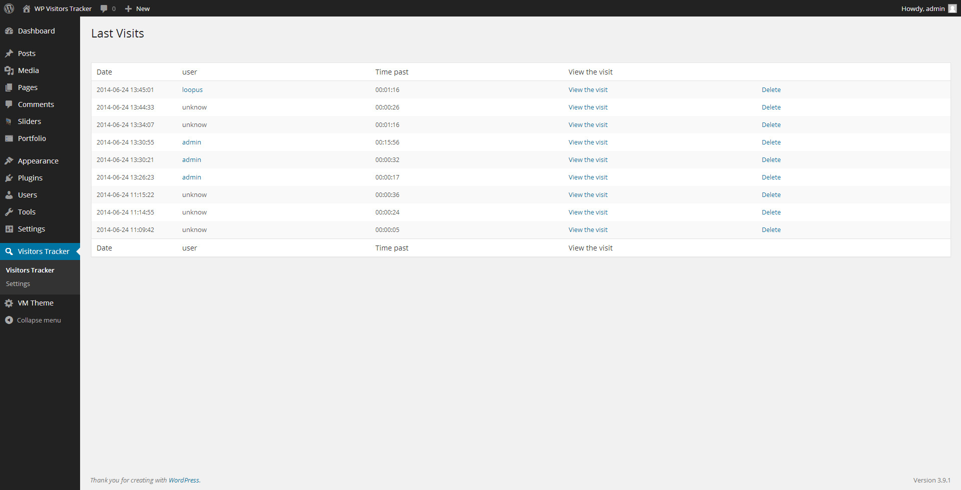Select the Pages icon in sidebar

10,87
